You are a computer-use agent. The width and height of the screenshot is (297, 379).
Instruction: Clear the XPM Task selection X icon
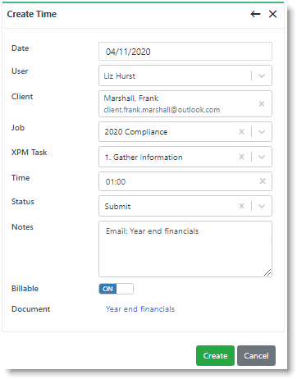241,157
